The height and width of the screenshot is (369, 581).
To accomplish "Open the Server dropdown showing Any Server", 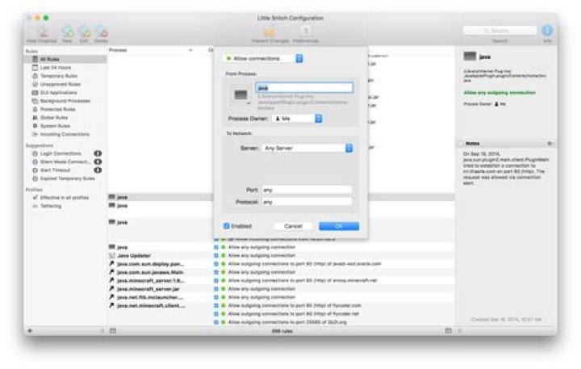I will 307,149.
